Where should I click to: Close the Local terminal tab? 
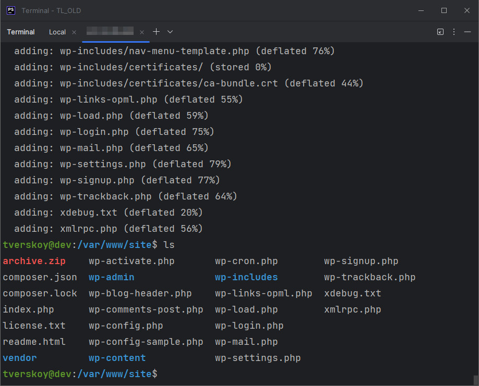click(74, 32)
